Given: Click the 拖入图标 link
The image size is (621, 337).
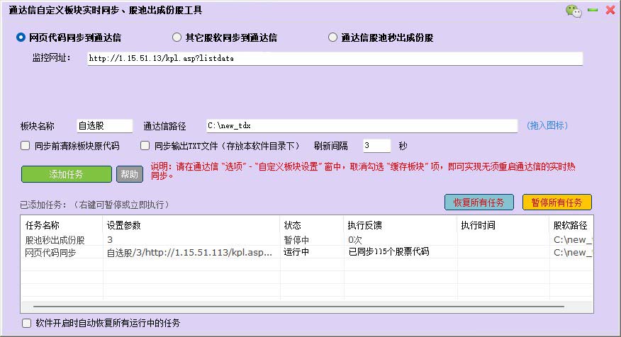Looking at the screenshot, I should point(547,125).
